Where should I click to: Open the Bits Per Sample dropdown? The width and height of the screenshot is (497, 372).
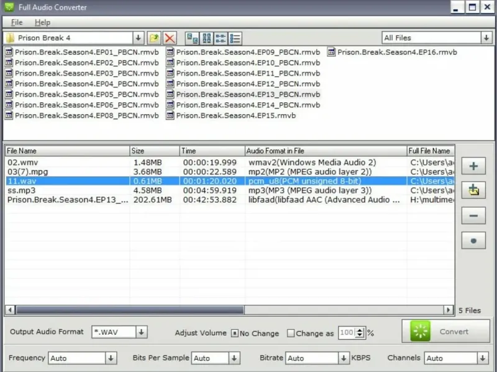[234, 358]
